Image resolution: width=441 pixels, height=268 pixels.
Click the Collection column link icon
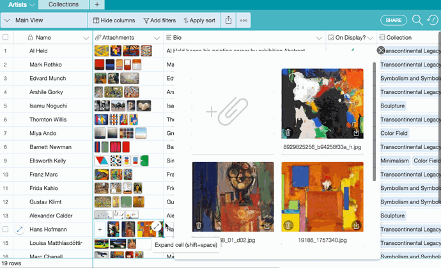(x=382, y=38)
